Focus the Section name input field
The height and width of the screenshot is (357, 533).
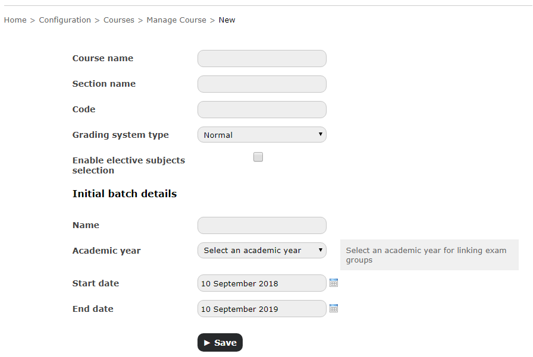(262, 84)
